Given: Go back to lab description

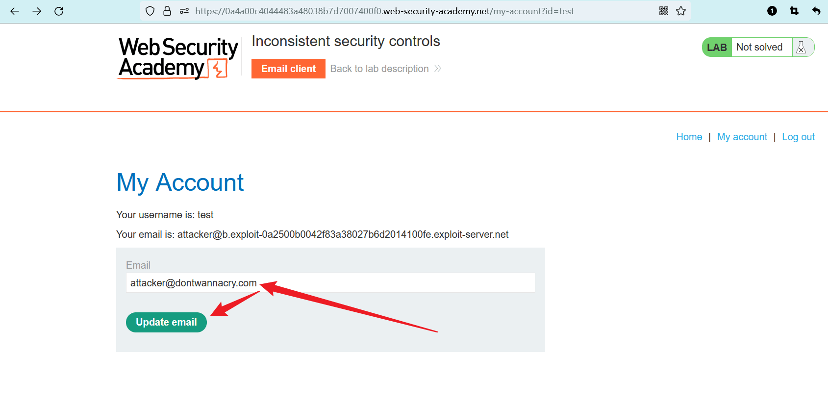Looking at the screenshot, I should [x=385, y=69].
